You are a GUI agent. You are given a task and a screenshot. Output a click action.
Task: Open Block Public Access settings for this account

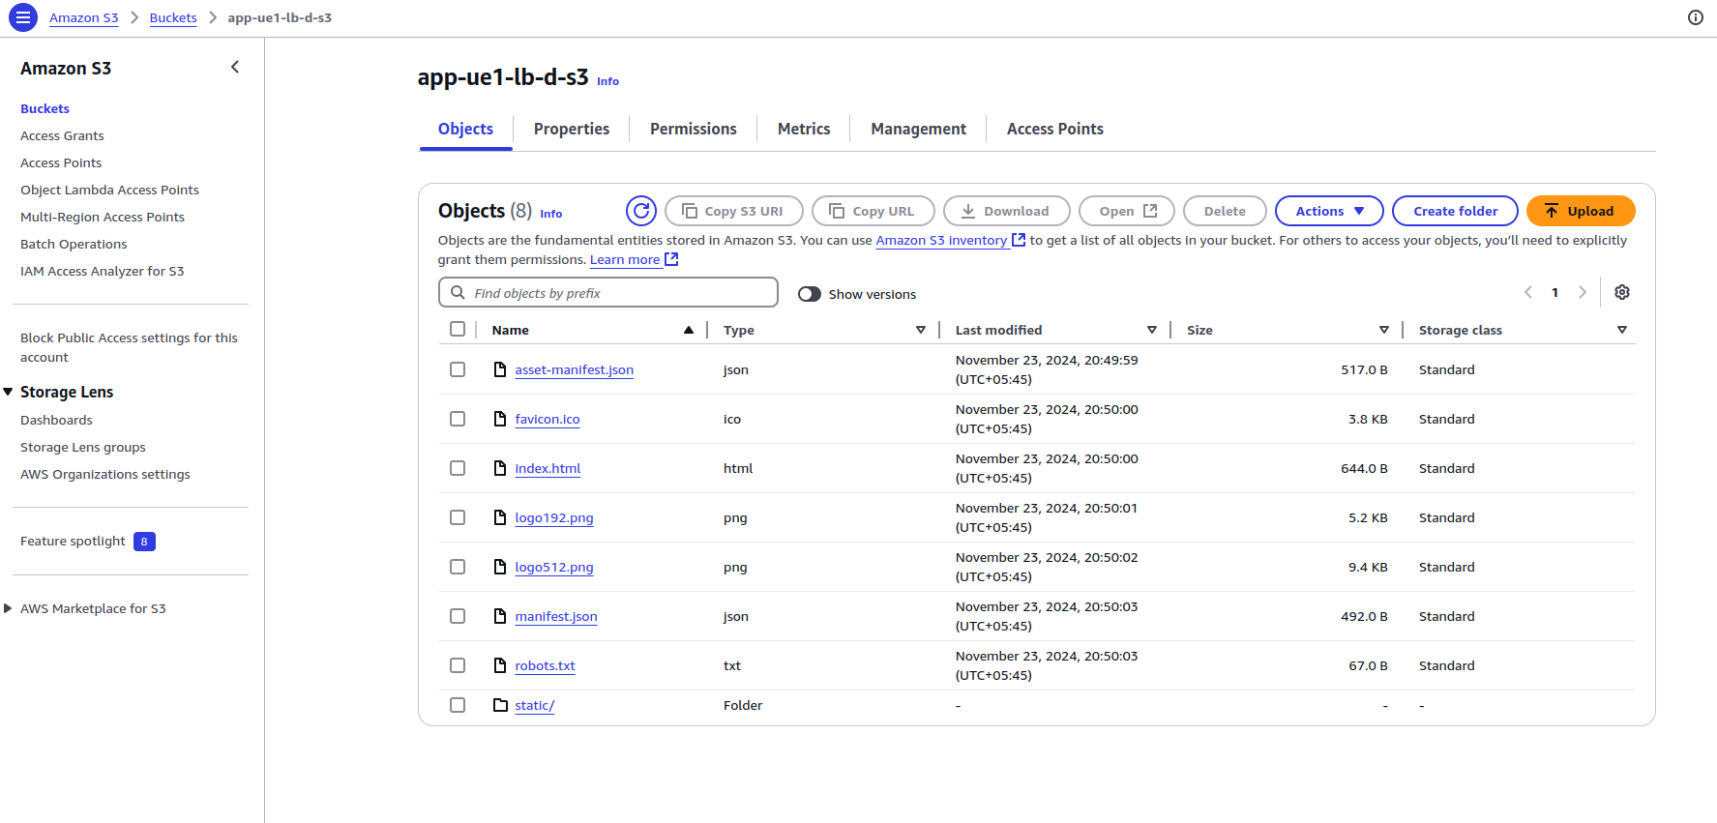click(x=129, y=347)
